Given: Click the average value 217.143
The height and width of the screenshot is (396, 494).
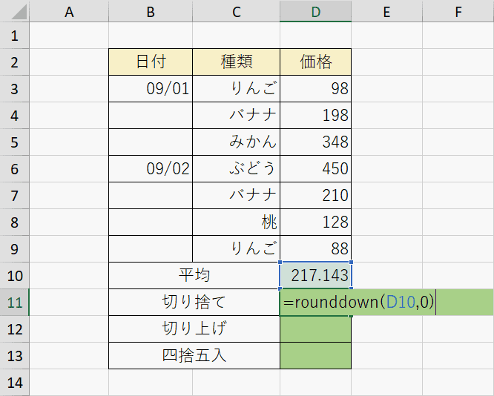Looking at the screenshot, I should [x=316, y=275].
